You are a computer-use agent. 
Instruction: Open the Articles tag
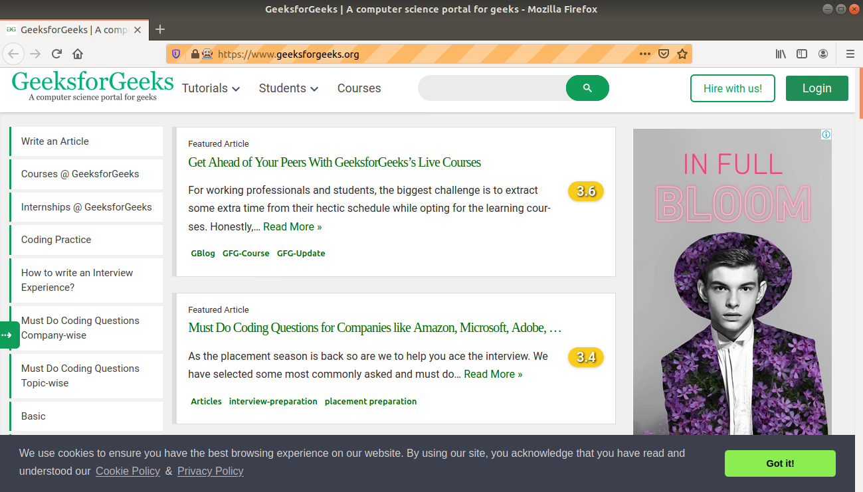pos(206,402)
